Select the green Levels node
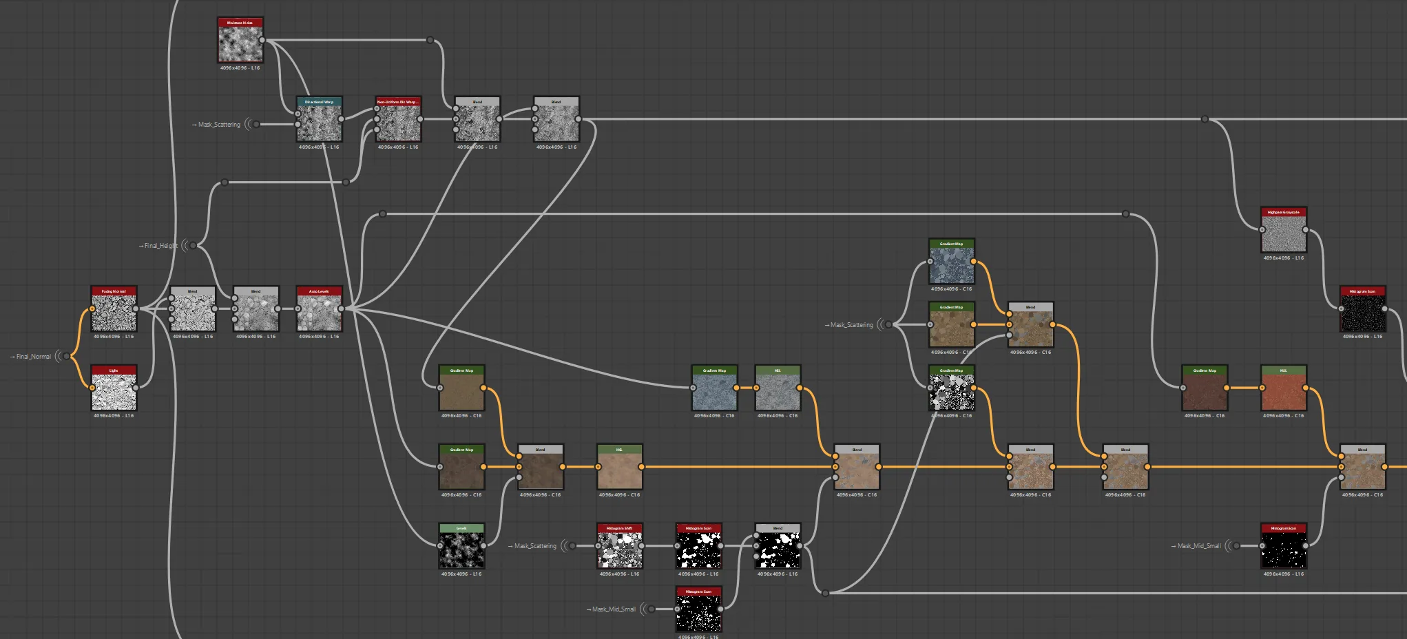Viewport: 1407px width, 639px height. coord(461,546)
